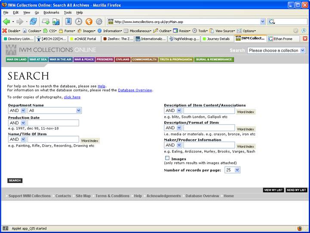
Task: Open the Cookies developer toolbar menu
Action: (32, 31)
